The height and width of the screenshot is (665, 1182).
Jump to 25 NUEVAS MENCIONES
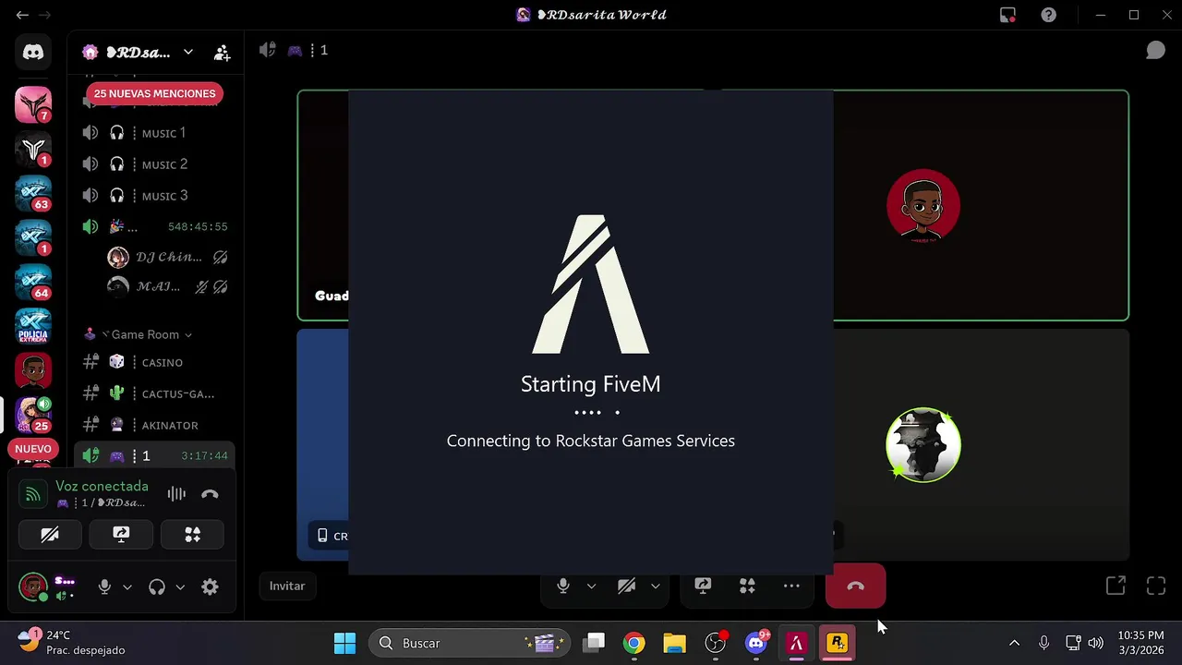[154, 93]
